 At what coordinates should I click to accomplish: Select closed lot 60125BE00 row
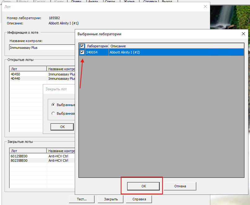[x=28, y=156]
